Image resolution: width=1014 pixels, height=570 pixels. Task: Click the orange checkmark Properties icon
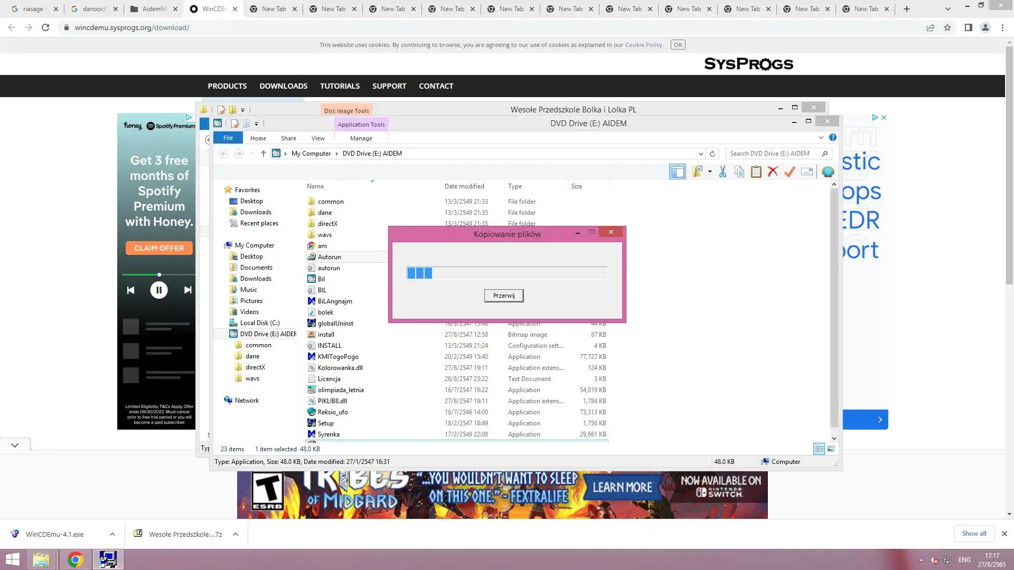coord(790,172)
